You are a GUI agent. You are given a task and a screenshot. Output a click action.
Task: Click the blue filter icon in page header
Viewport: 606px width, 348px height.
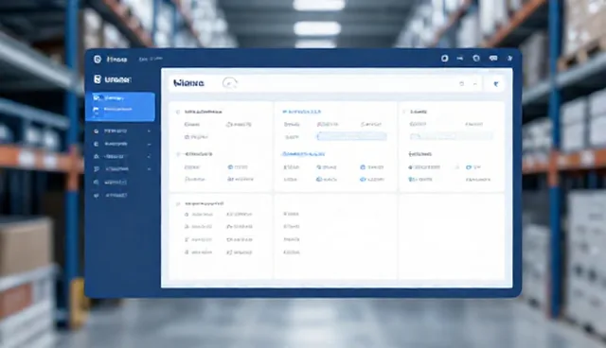tap(496, 84)
